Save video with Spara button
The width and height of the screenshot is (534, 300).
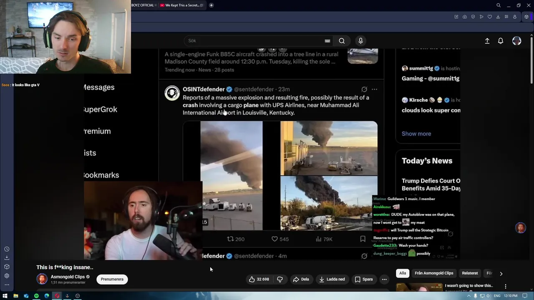click(x=364, y=279)
